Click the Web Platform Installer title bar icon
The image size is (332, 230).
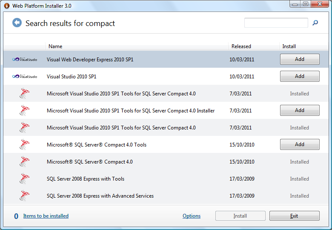7,6
